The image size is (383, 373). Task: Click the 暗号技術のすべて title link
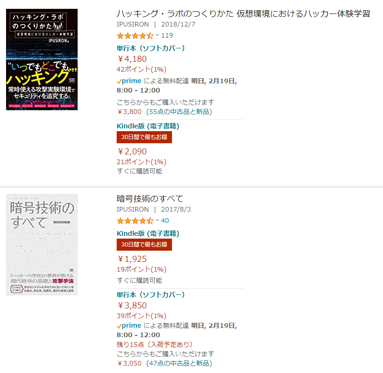pyautogui.click(x=150, y=199)
